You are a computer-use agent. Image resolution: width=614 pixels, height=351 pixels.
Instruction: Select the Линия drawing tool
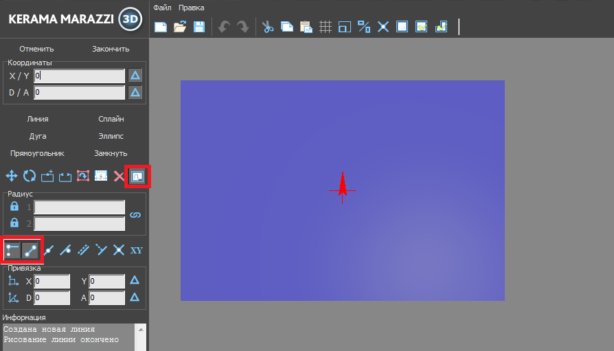coord(38,119)
